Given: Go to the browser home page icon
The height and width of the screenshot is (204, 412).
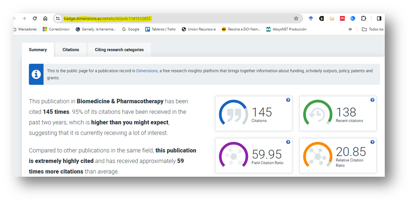Looking at the screenshot, I should click(x=45, y=18).
